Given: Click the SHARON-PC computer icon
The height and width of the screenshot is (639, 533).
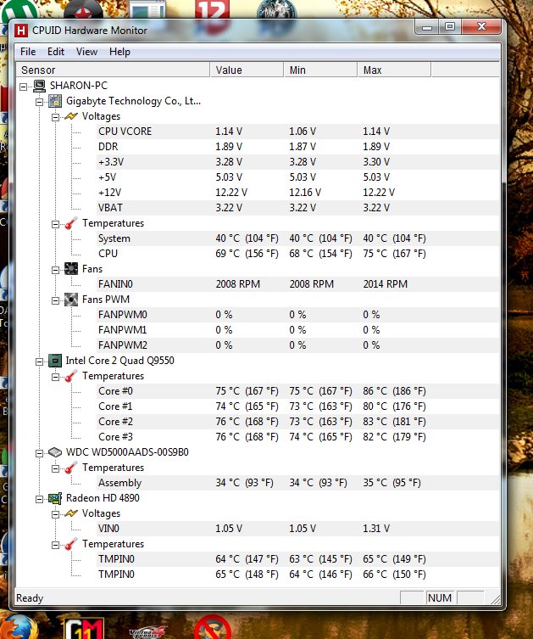Looking at the screenshot, I should pyautogui.click(x=39, y=86).
